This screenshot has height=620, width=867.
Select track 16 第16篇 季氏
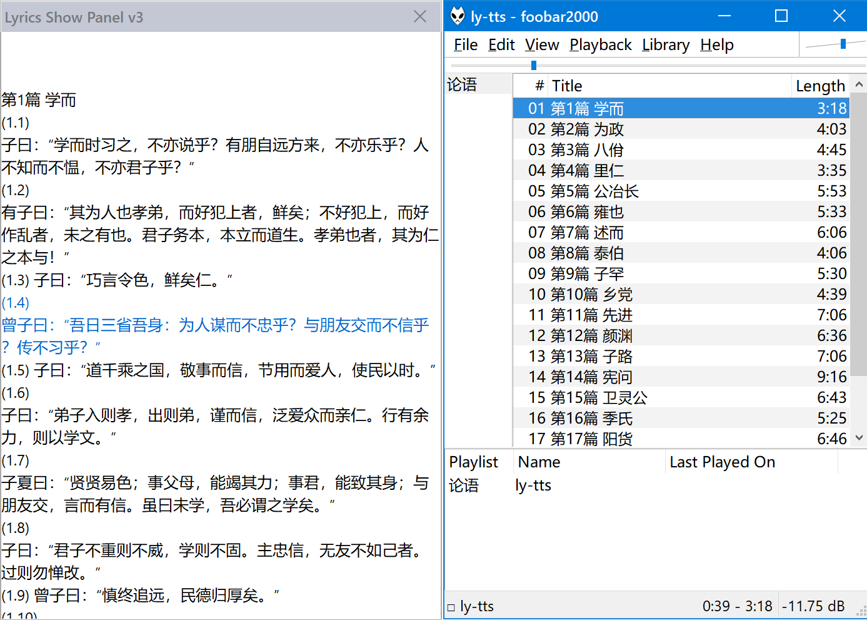tap(681, 418)
